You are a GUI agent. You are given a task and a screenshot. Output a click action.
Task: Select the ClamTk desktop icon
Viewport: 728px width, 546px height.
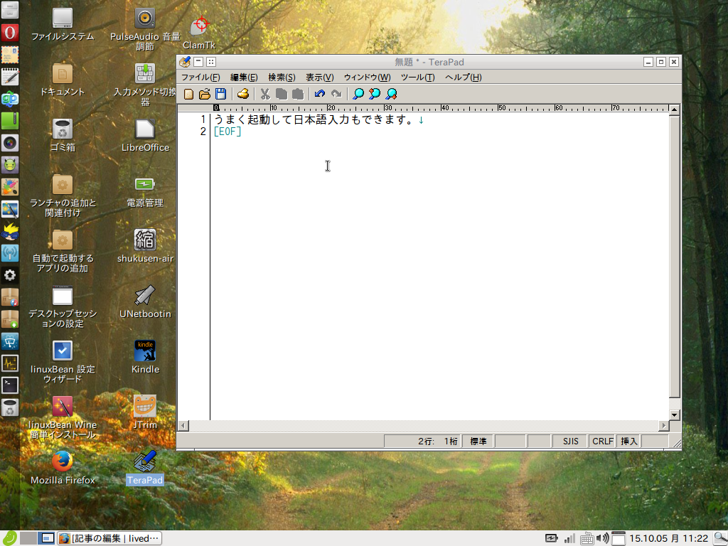(199, 33)
